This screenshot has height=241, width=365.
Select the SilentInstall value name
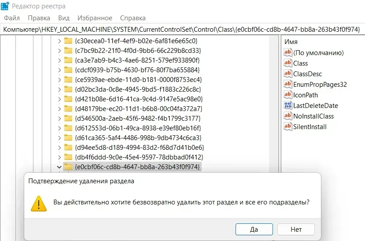tap(310, 127)
